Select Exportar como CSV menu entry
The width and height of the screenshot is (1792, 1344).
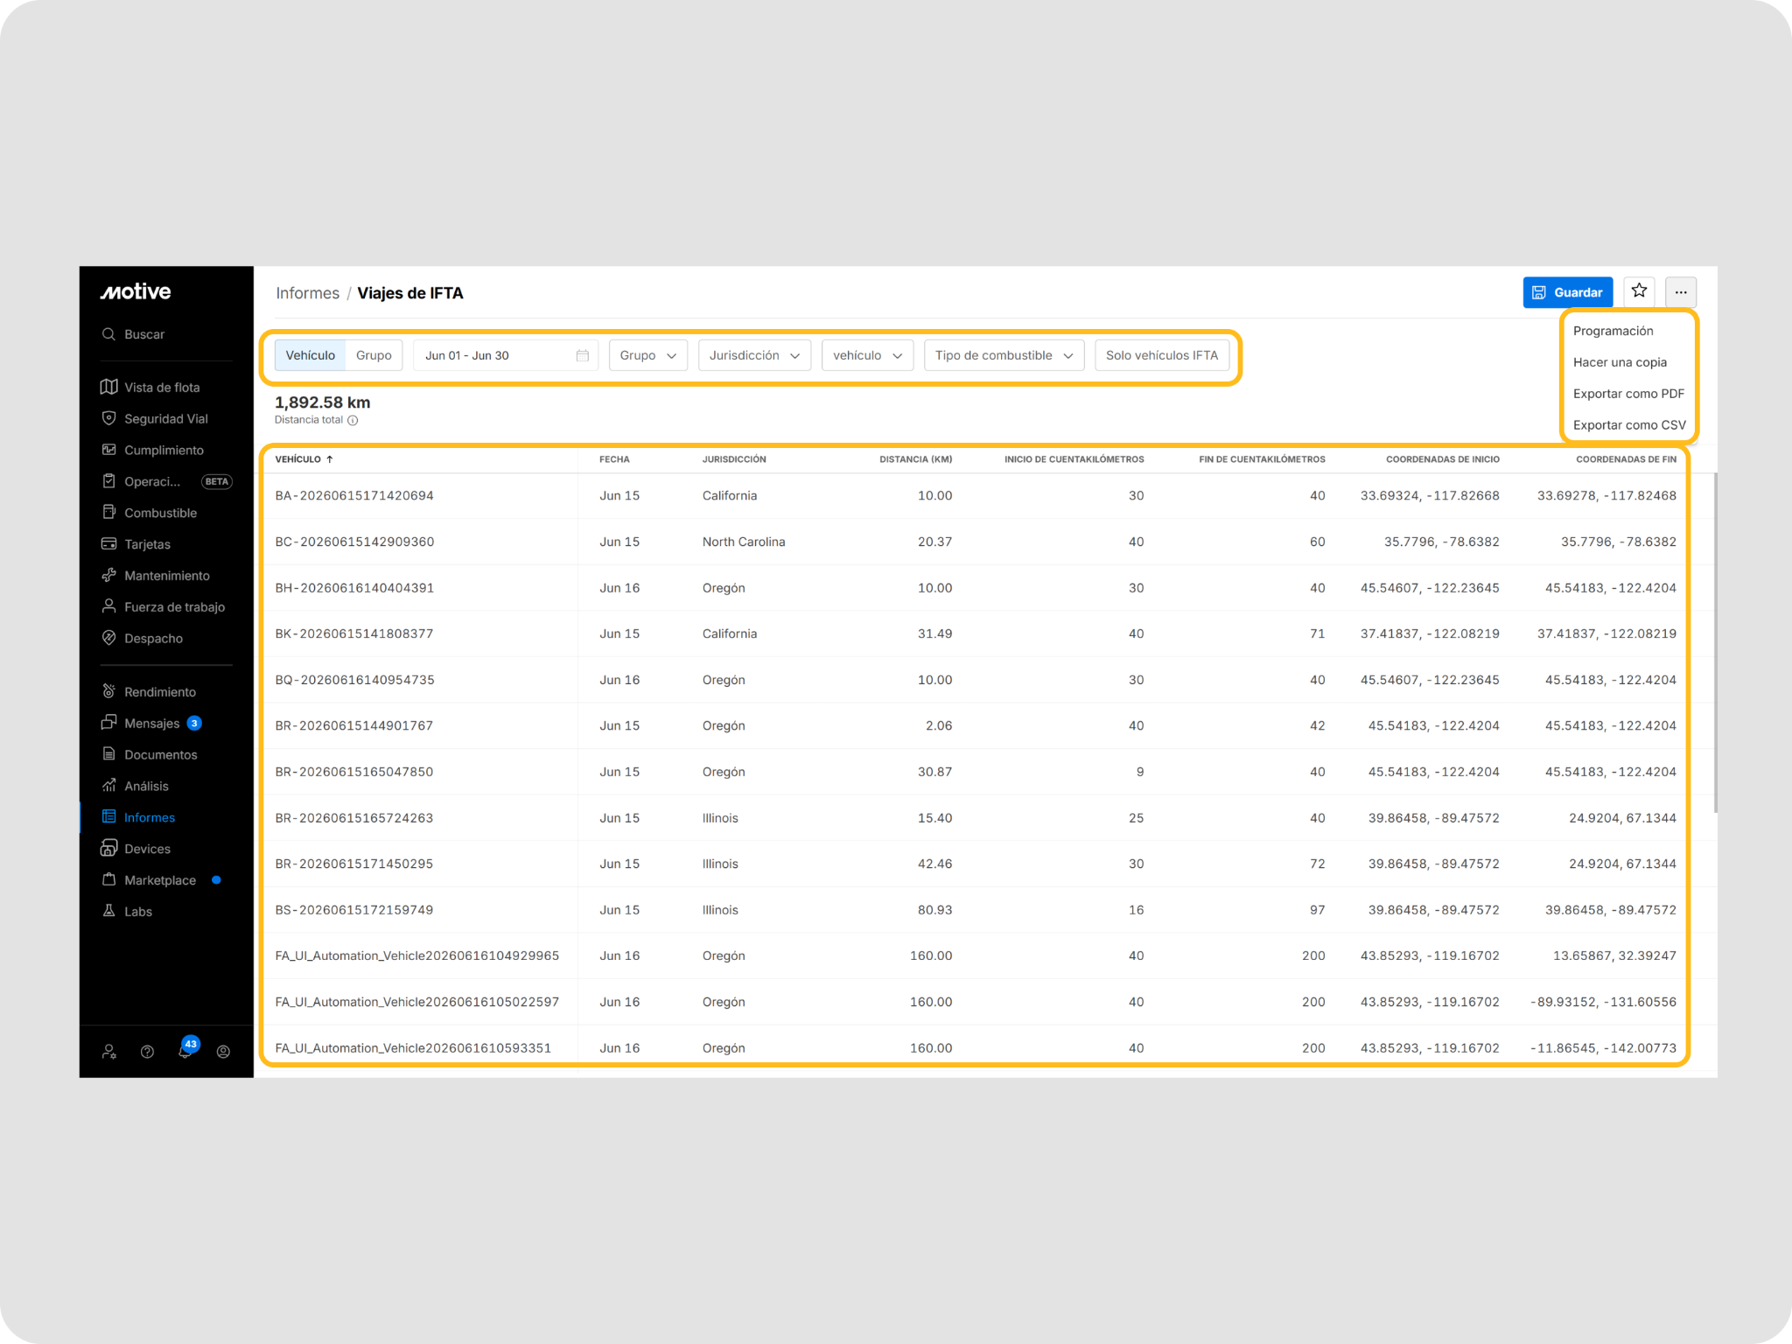(1628, 425)
